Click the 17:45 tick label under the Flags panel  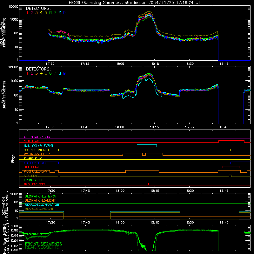pyautogui.click(x=85, y=191)
